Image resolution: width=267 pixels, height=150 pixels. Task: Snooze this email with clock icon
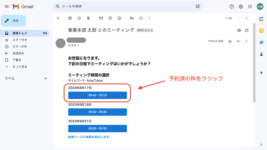click(x=110, y=18)
